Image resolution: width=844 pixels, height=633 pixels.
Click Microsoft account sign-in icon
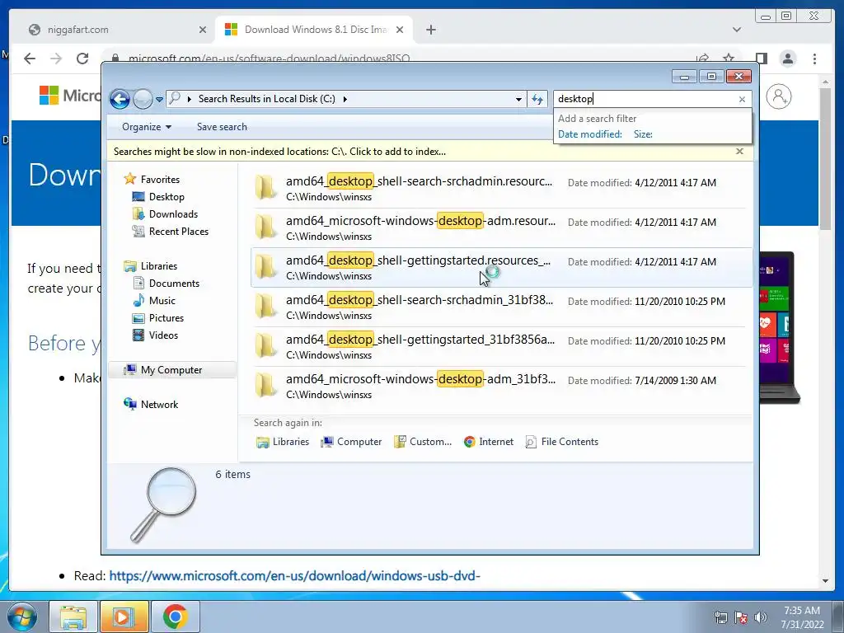click(778, 97)
